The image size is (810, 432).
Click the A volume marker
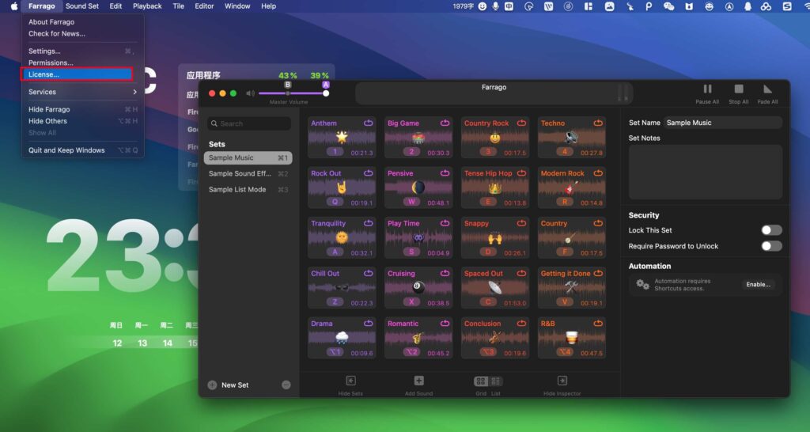326,85
